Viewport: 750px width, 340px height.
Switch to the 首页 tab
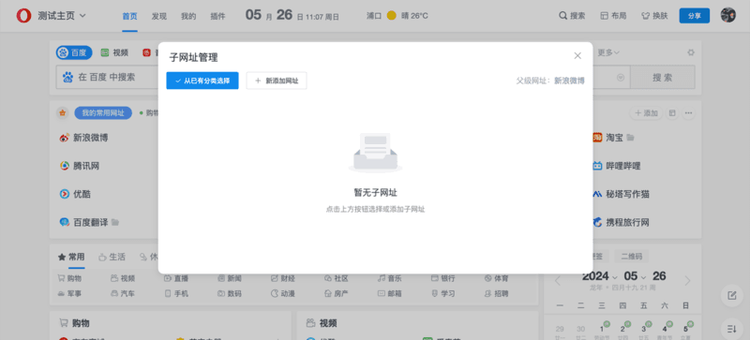click(129, 16)
